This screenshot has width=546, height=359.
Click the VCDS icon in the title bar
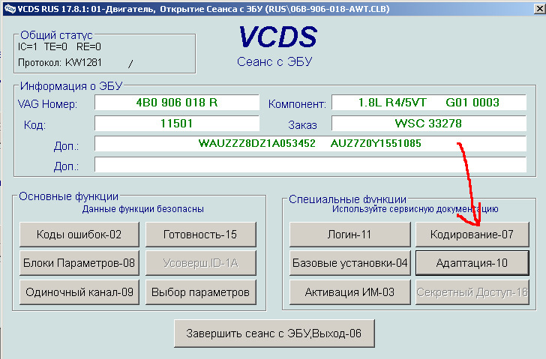click(x=10, y=9)
